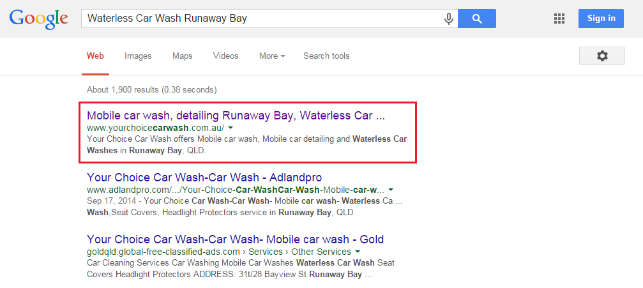The image size is (643, 288).
Task: Open Your Choice Car Wash Gold result link
Action: click(x=236, y=239)
